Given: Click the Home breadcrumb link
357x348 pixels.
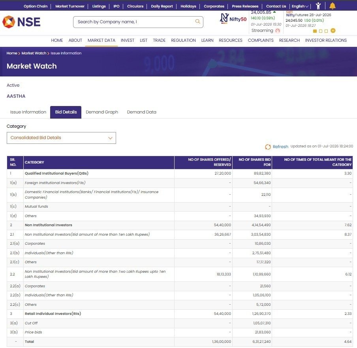Looking at the screenshot, I should click(x=12, y=53).
